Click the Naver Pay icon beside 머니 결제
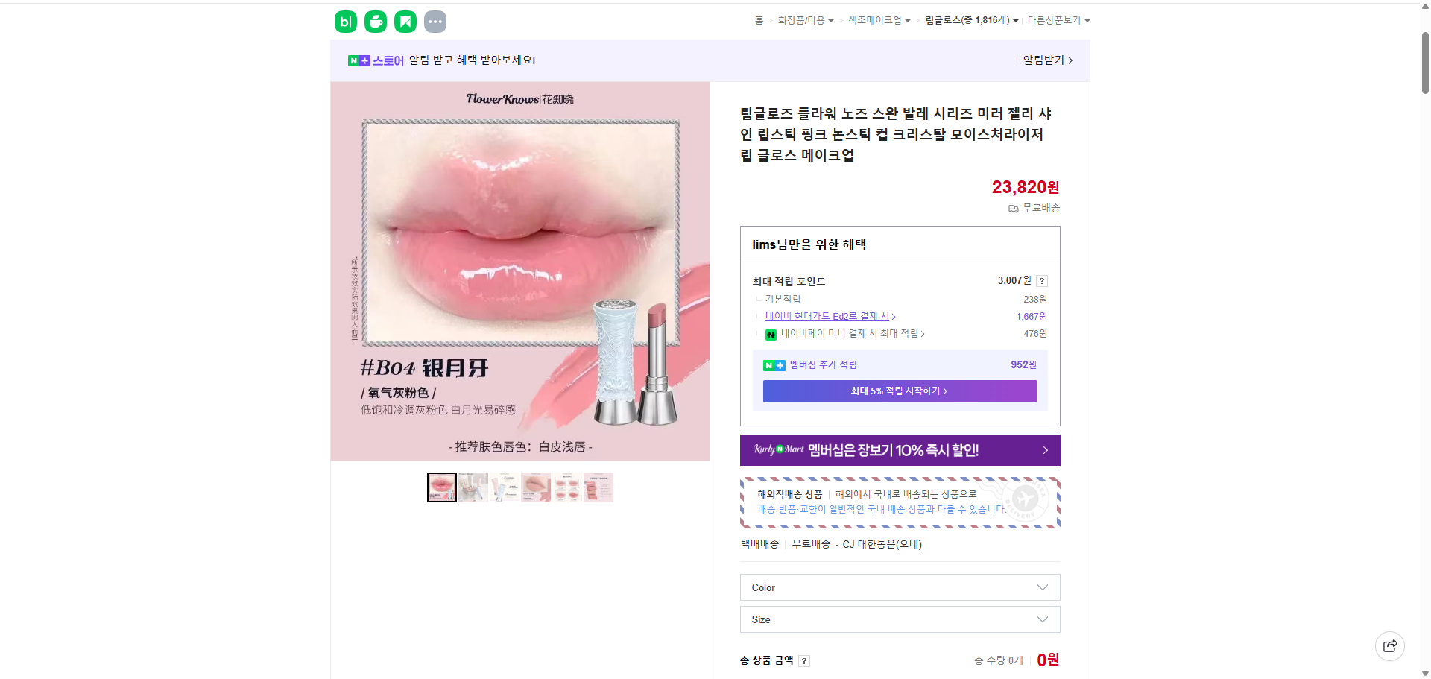Viewport: 1431px width, 679px height. point(771,334)
